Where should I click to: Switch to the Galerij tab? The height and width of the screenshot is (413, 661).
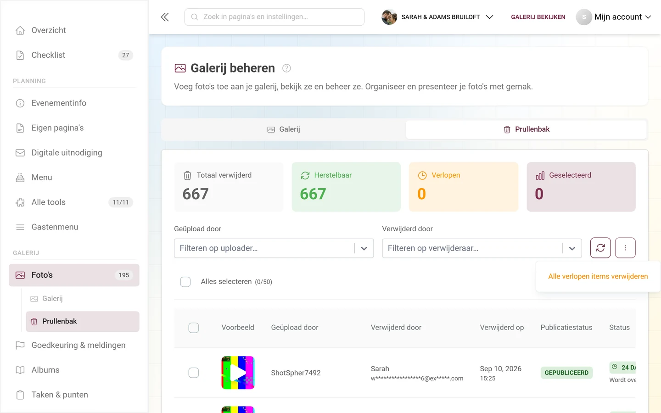tap(284, 129)
